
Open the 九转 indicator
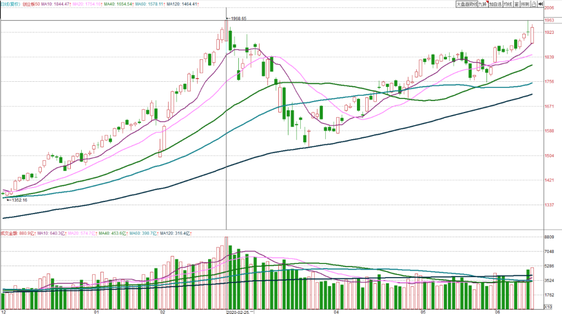483,4
